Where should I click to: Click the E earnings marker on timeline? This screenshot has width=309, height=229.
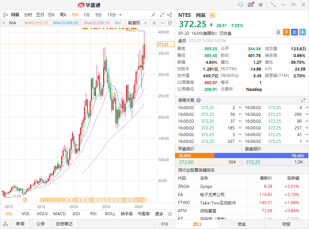(144, 200)
